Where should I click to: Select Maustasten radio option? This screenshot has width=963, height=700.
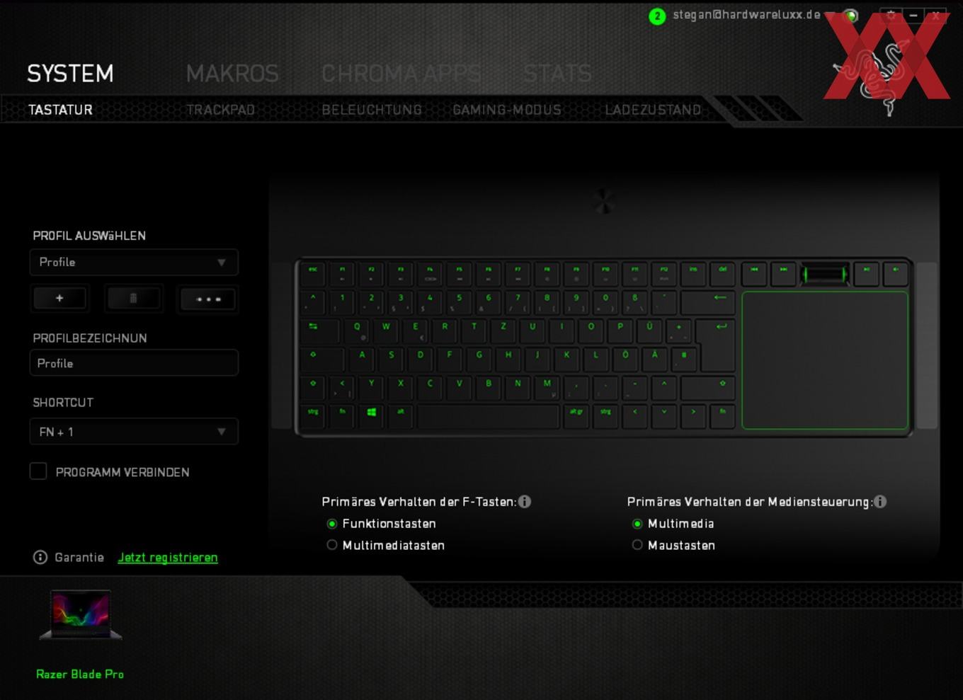[x=637, y=545]
